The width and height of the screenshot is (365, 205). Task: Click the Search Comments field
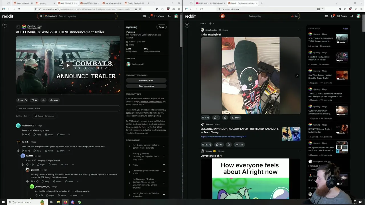click(x=44, y=116)
